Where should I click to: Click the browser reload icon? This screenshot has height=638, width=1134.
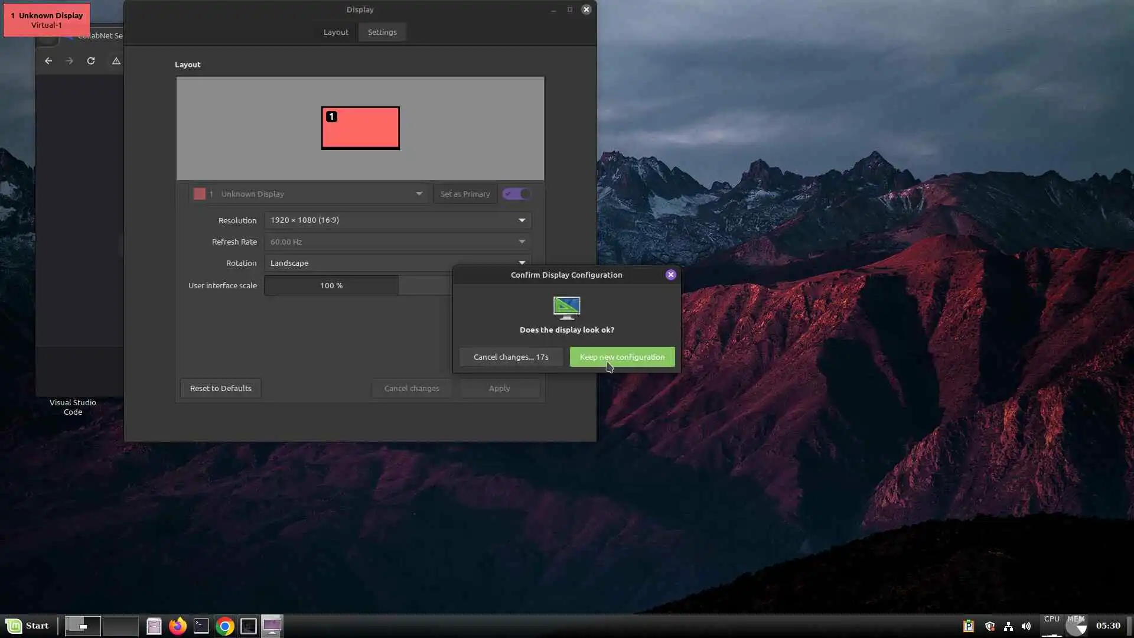91,61
